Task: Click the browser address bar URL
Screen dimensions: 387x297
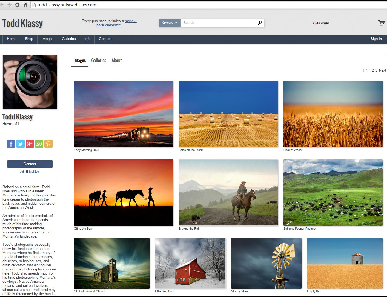Action: [67, 5]
